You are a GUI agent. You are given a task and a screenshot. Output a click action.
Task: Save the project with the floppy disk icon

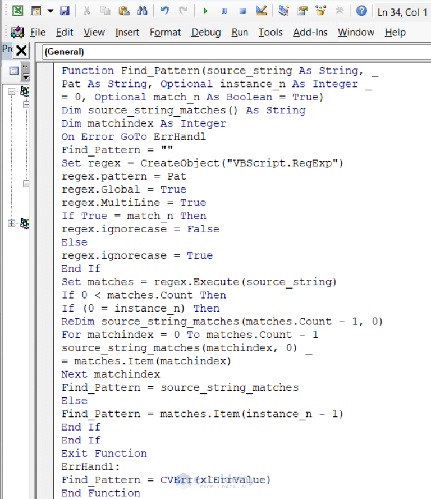(x=65, y=11)
